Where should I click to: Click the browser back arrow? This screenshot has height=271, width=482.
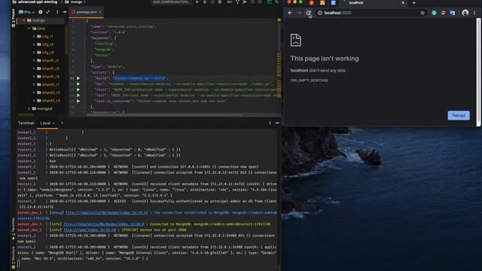pyautogui.click(x=290, y=13)
